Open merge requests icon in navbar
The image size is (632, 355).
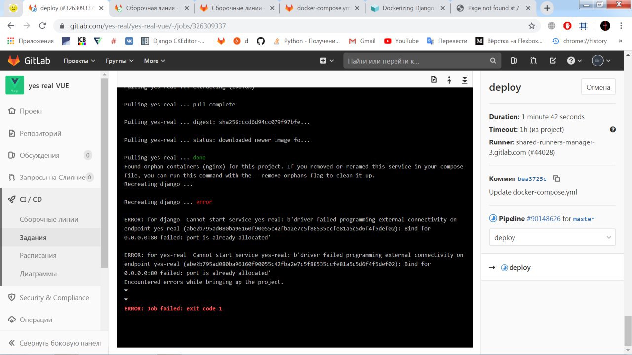pyautogui.click(x=533, y=61)
